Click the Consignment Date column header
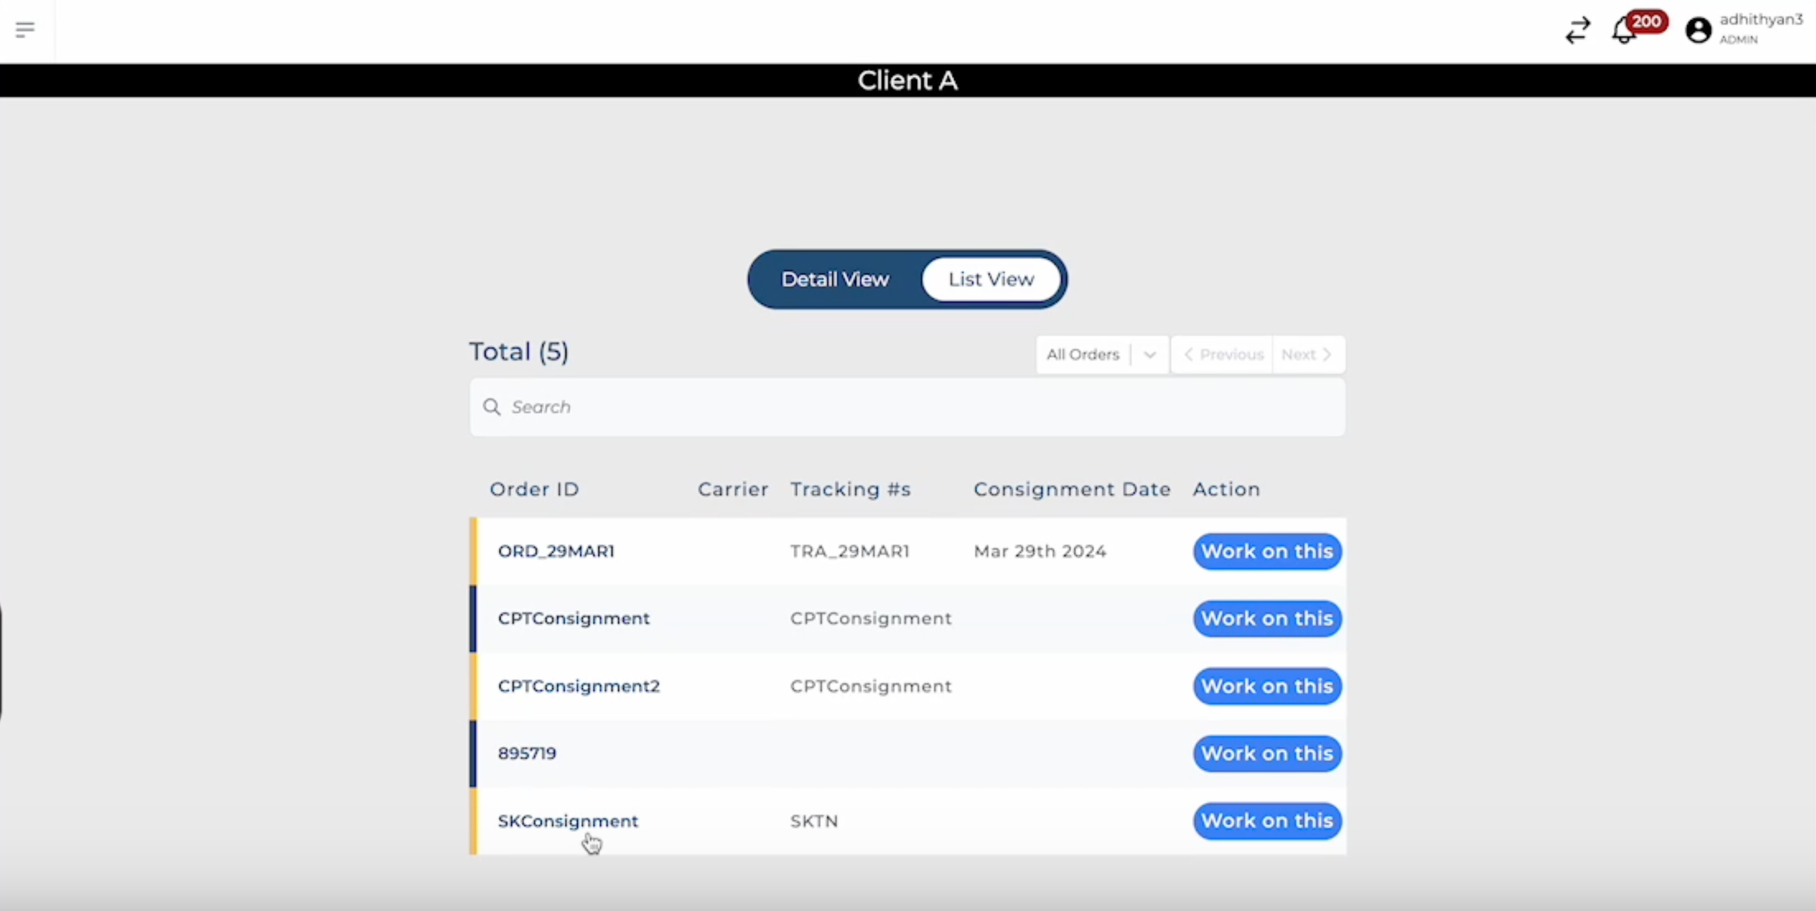This screenshot has height=911, width=1816. click(x=1072, y=489)
